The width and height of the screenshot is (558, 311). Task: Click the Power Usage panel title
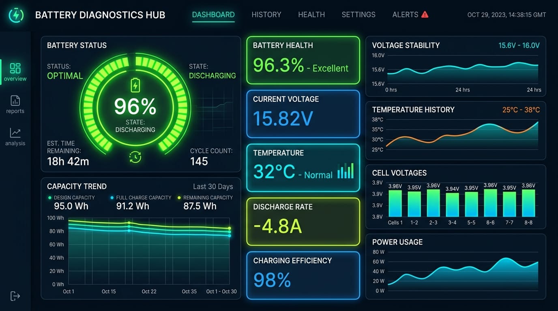coord(397,242)
